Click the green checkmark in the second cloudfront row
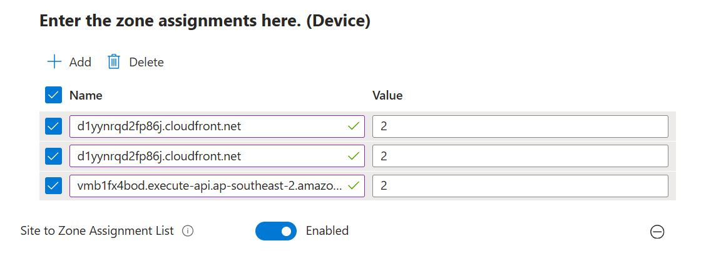Viewport: 706px width, 263px height. tap(354, 156)
